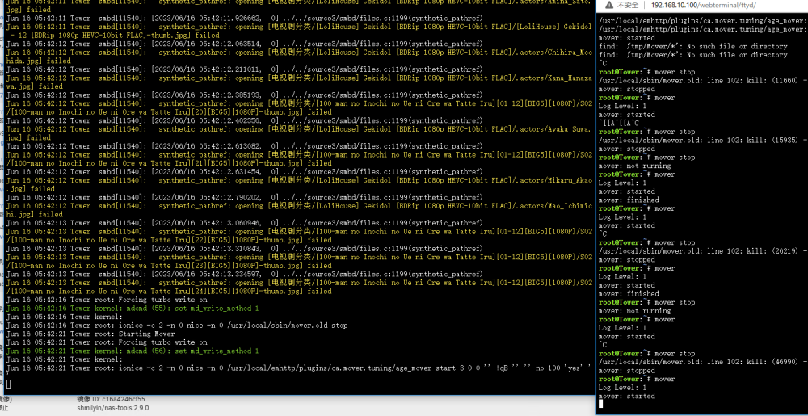Click the '- 12 [BDRip 1080p HEVC-10bit FLAC]-thumb.jpg failed' line
This screenshot has height=416, width=808.
pos(112,36)
